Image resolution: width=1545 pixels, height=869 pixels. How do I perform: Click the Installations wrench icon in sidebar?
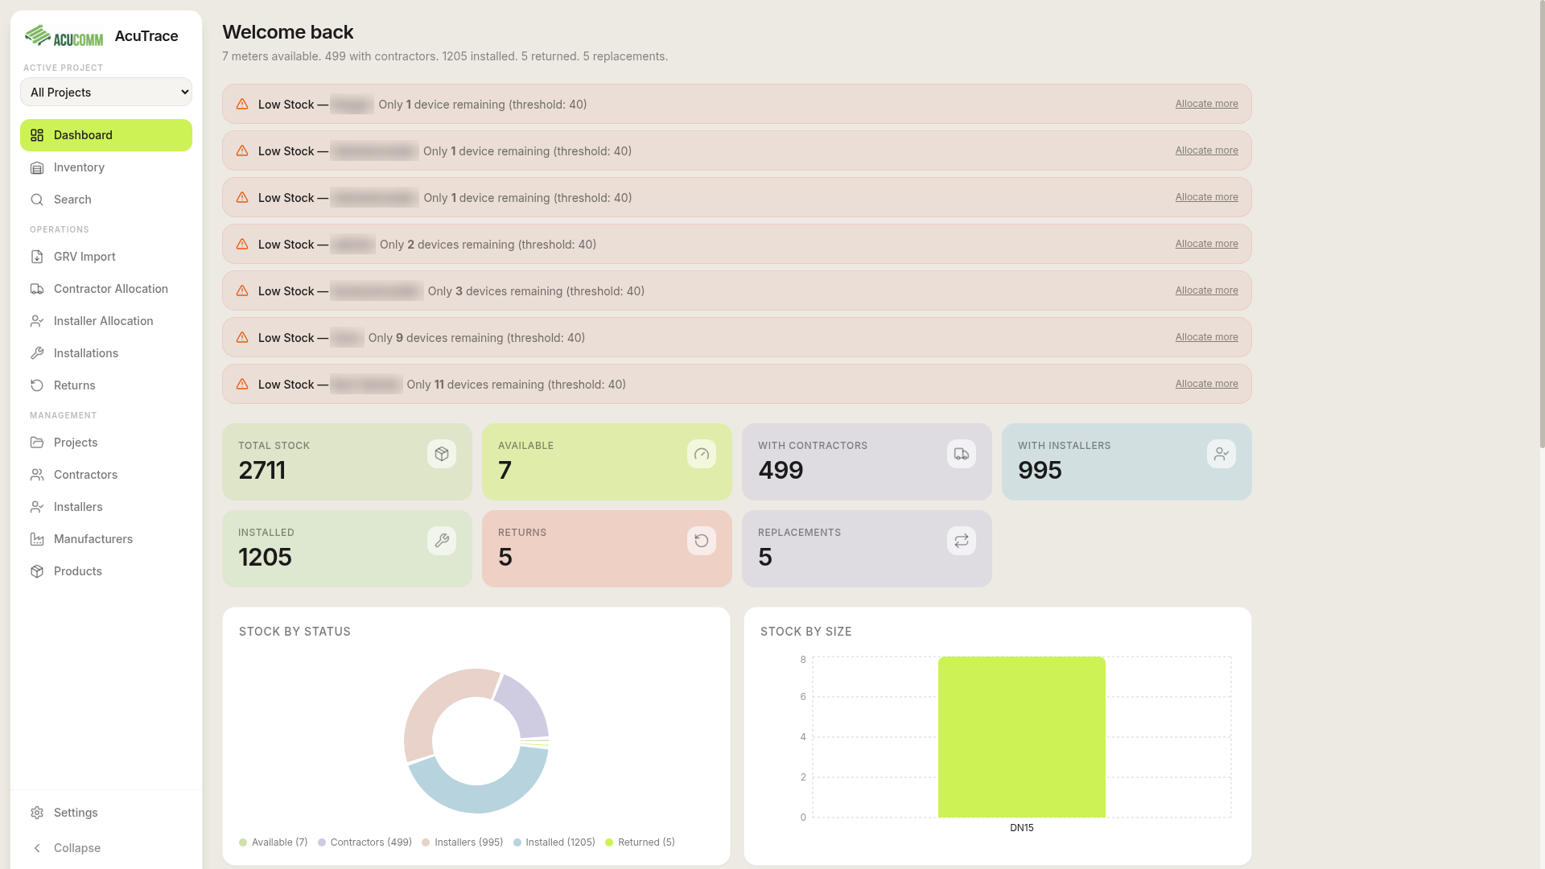click(x=37, y=353)
